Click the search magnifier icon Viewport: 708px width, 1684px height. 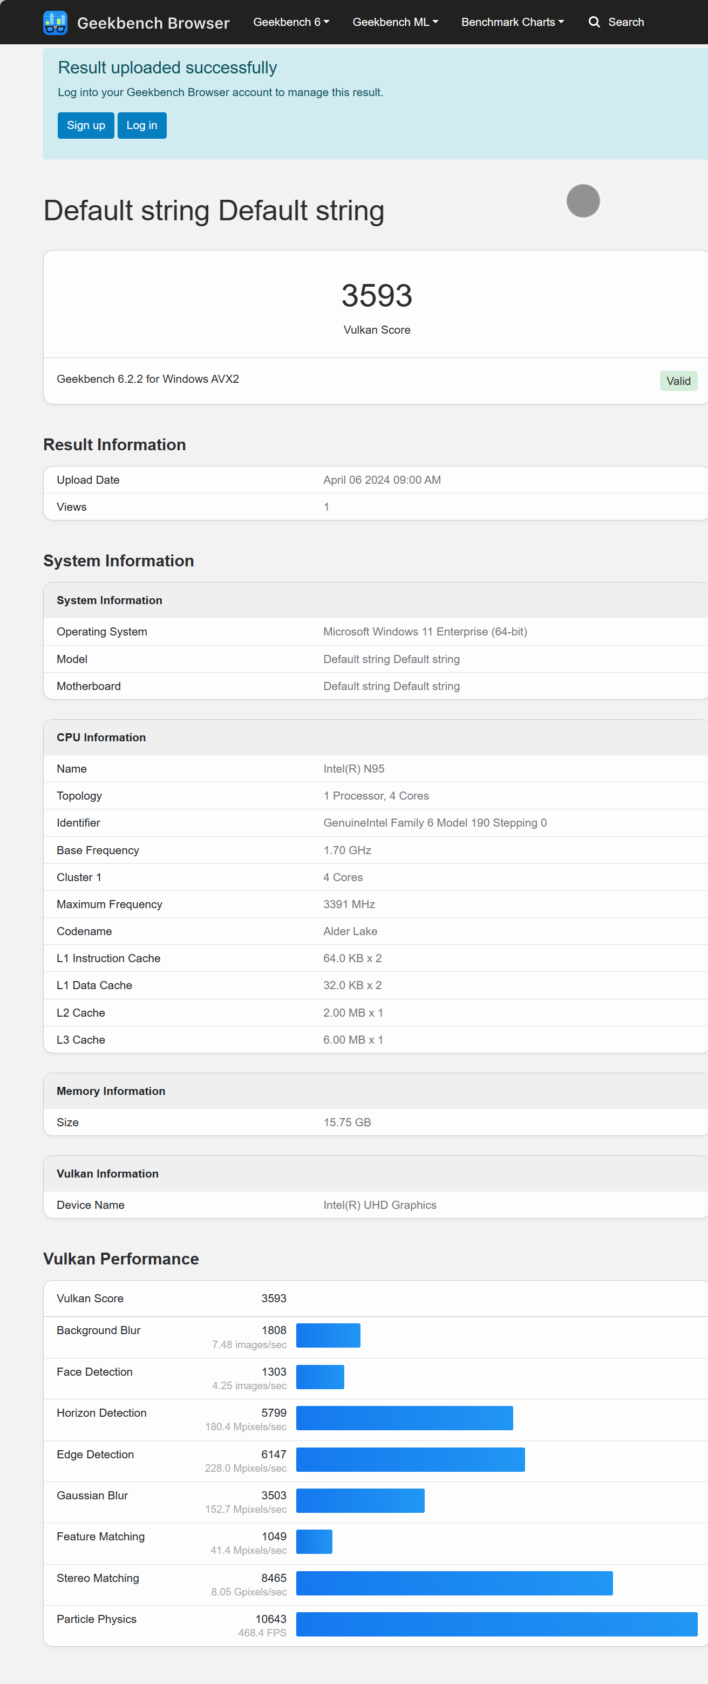pyautogui.click(x=594, y=22)
